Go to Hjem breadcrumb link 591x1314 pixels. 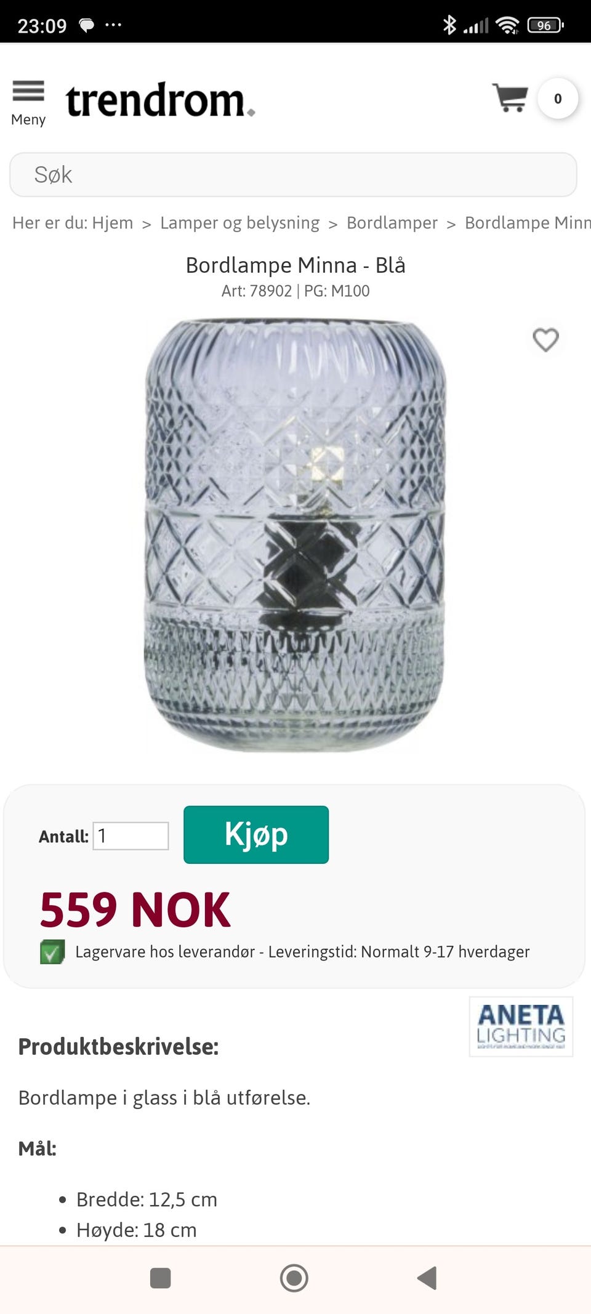tap(113, 222)
